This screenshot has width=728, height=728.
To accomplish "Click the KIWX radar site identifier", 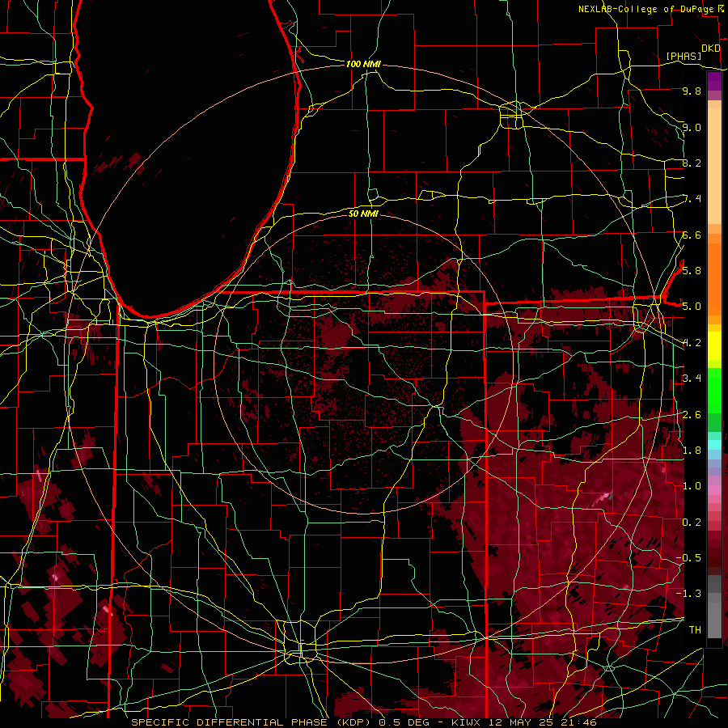I will pos(467,722).
